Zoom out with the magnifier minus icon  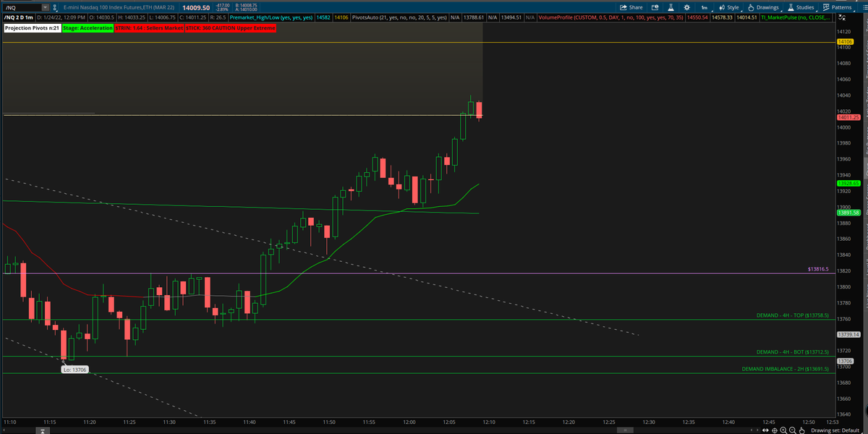click(x=793, y=430)
